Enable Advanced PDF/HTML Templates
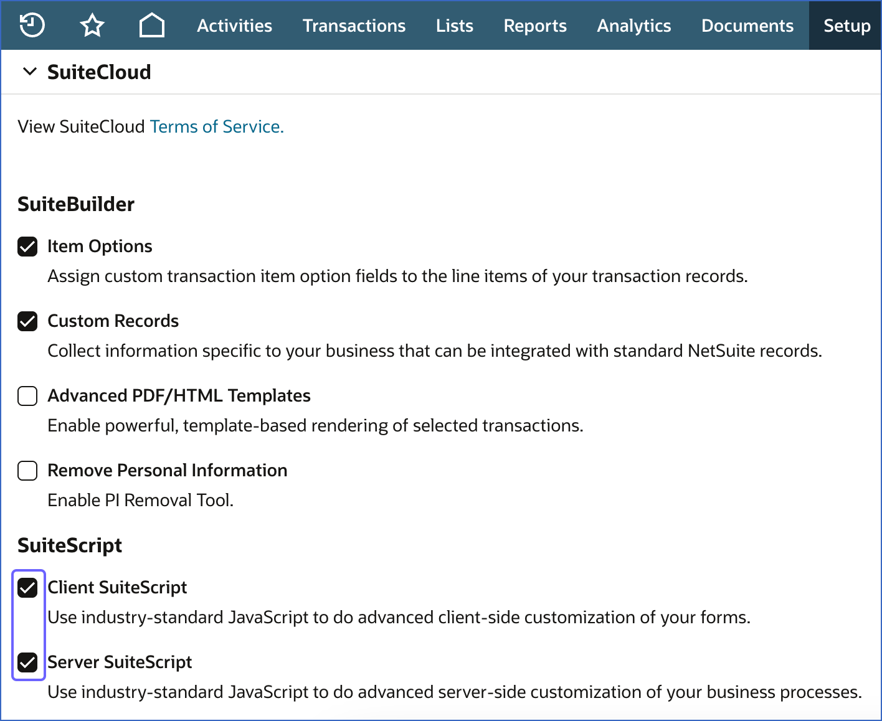This screenshot has height=721, width=882. pos(27,396)
